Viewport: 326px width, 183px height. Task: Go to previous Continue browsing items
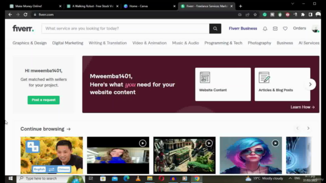point(297,129)
